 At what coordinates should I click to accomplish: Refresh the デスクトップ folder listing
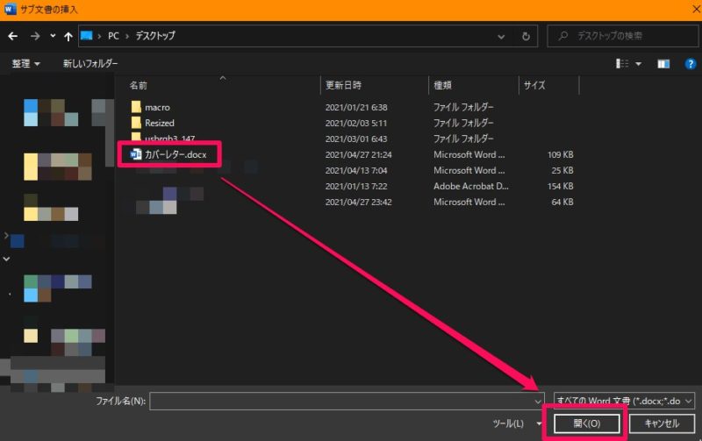click(526, 36)
